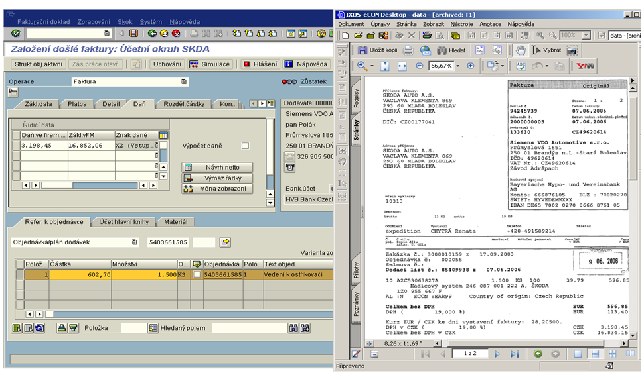This screenshot has height=373, width=644.
Task: Open the 100% zoom dropdown in IXOS toolbar
Action: 586,35
